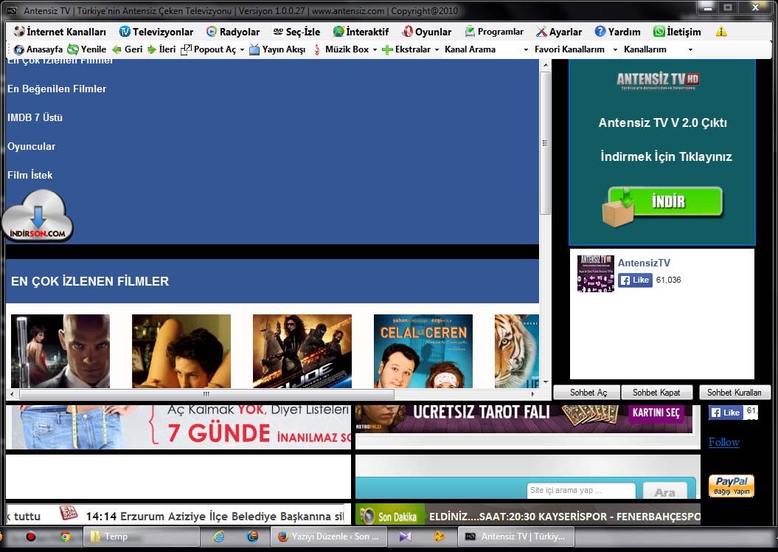Image resolution: width=778 pixels, height=552 pixels.
Task: Open Televizyonlar menu
Action: point(156,32)
